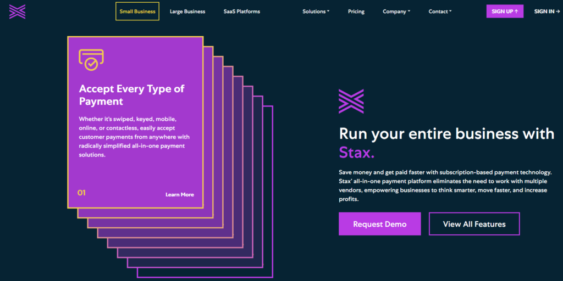The width and height of the screenshot is (563, 281).
Task: Click the Accept Every Type of Payment heading
Action: pyautogui.click(x=132, y=95)
